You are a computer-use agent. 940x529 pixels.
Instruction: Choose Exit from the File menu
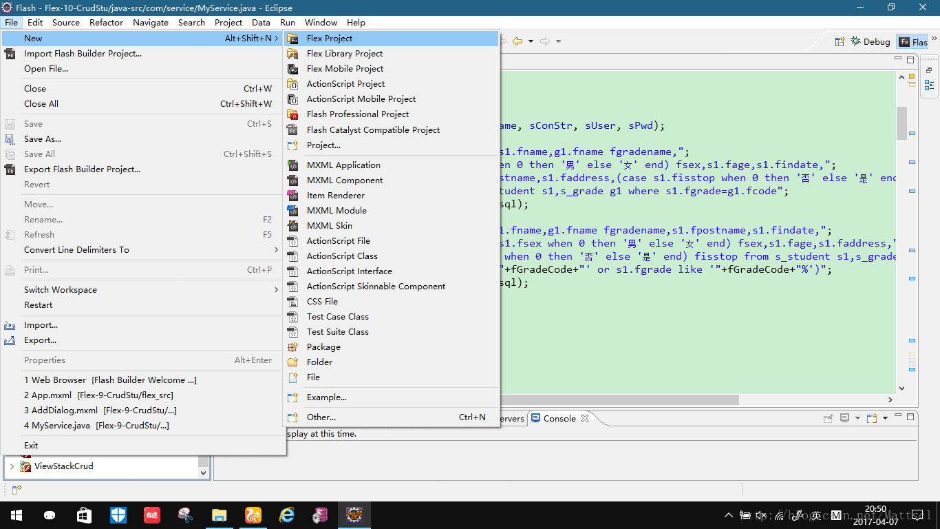(143, 446)
